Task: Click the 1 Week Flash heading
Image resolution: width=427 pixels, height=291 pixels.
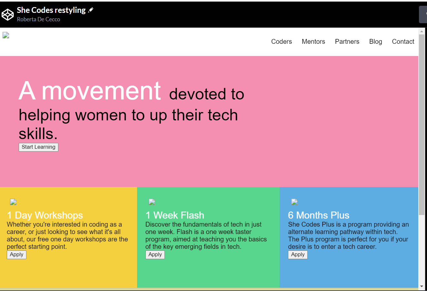Action: (175, 215)
